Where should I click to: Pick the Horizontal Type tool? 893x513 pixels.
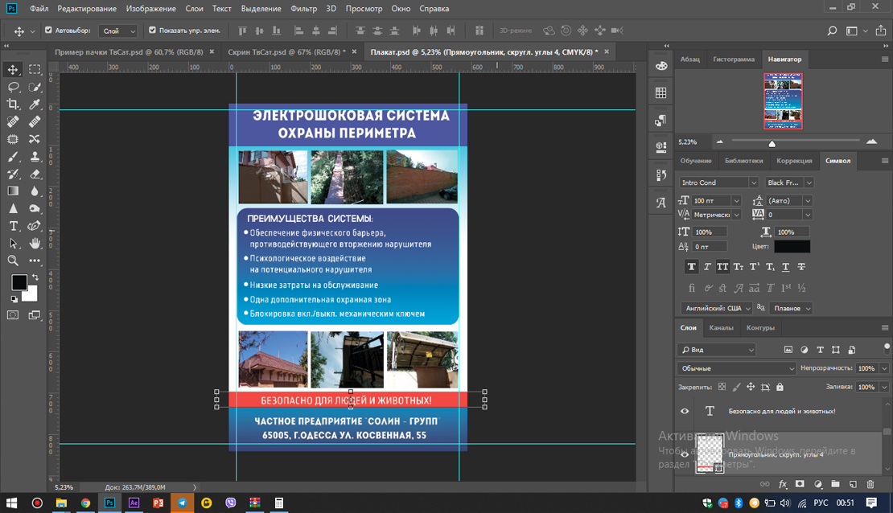pyautogui.click(x=14, y=226)
